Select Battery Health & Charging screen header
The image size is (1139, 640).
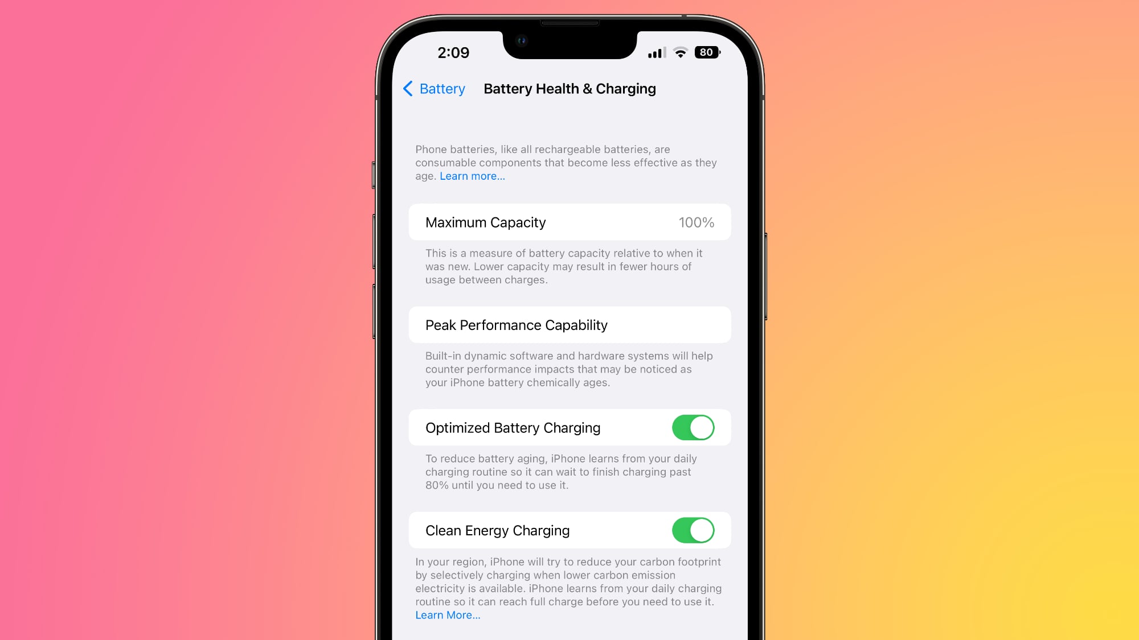coord(569,88)
